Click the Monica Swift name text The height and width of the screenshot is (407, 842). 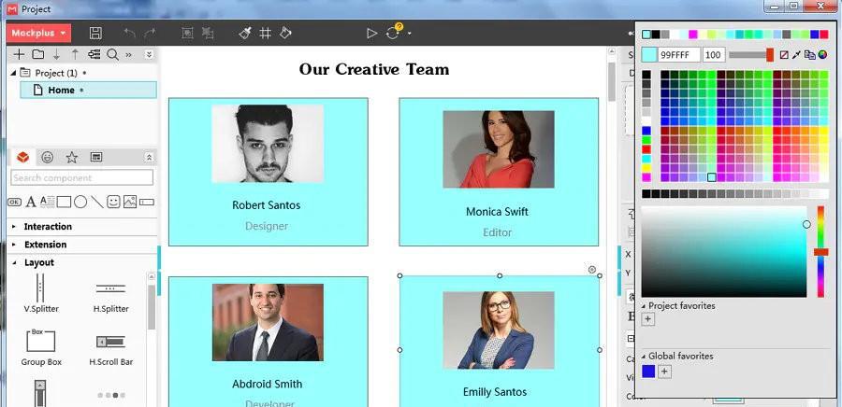coord(498,212)
